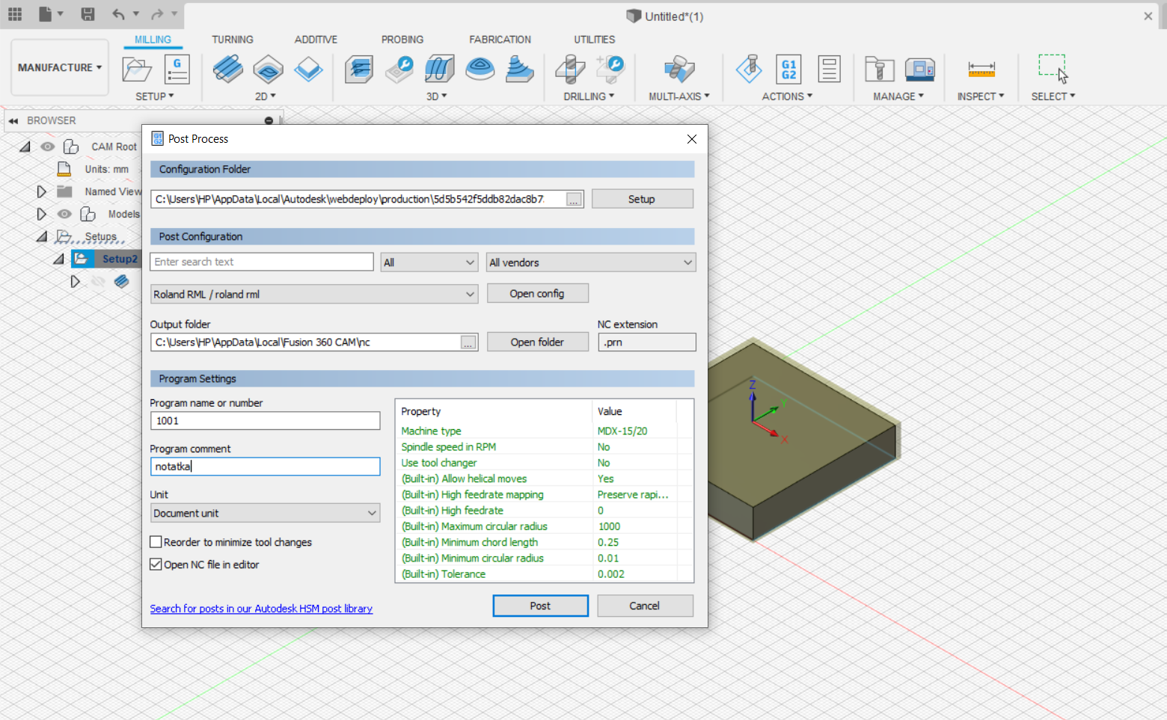Click Cancel in Post Process dialog
1167x720 pixels.
[645, 606]
